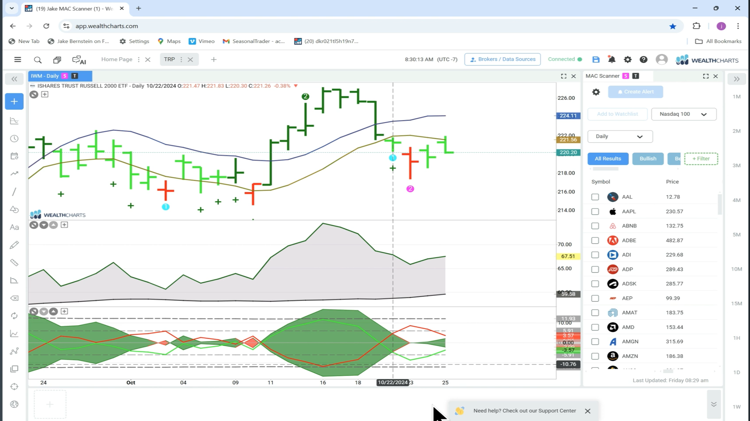750x421 pixels.
Task: Open the SeasonalTrader bookmark
Action: click(254, 41)
